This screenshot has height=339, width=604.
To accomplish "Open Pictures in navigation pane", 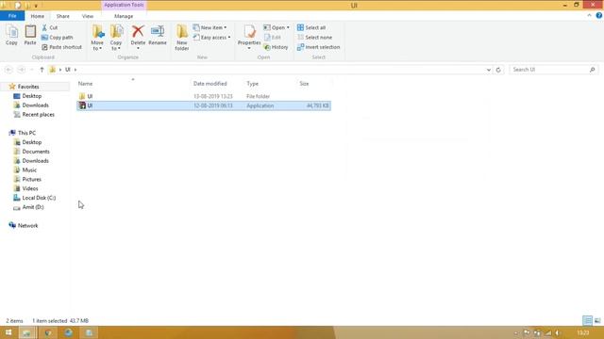I will click(x=31, y=179).
